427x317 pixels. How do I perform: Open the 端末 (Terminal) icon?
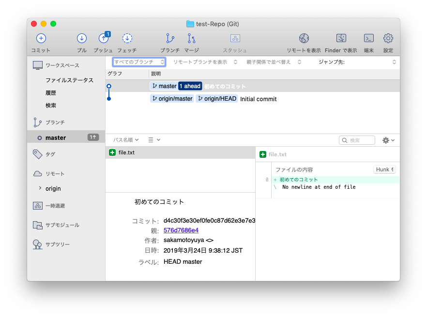pos(368,38)
